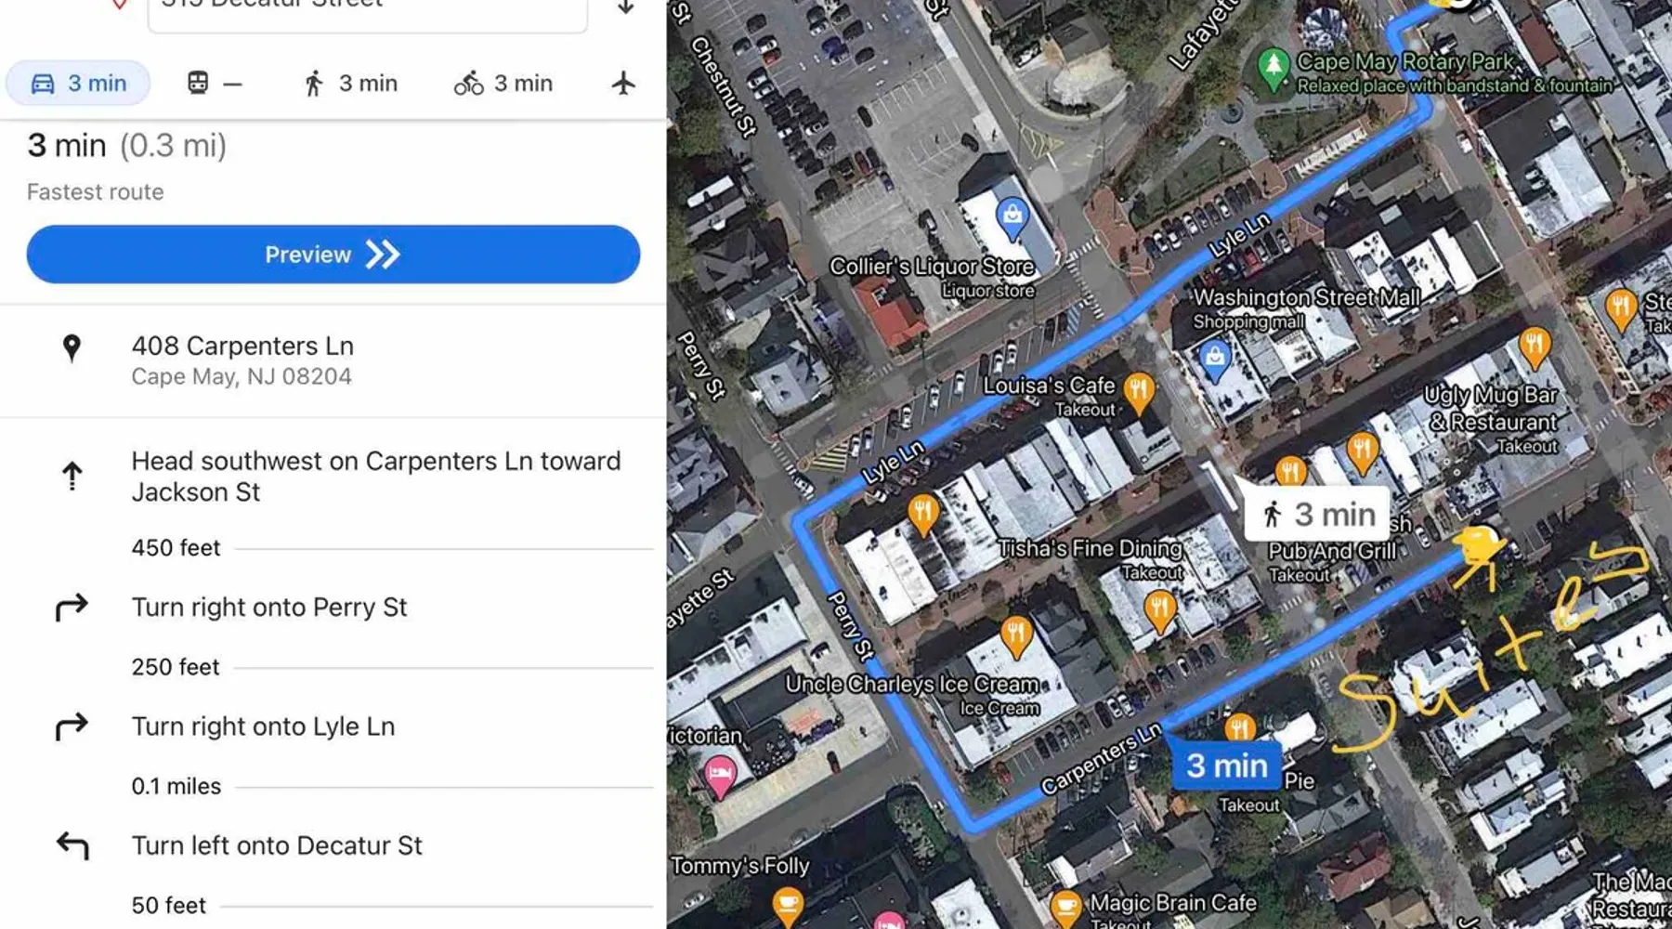Image resolution: width=1672 pixels, height=929 pixels.
Task: Tap the flights airplane icon
Action: click(x=624, y=84)
